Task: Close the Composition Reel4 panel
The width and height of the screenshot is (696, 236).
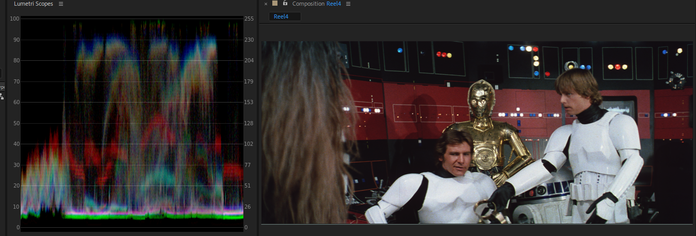Action: pyautogui.click(x=266, y=4)
